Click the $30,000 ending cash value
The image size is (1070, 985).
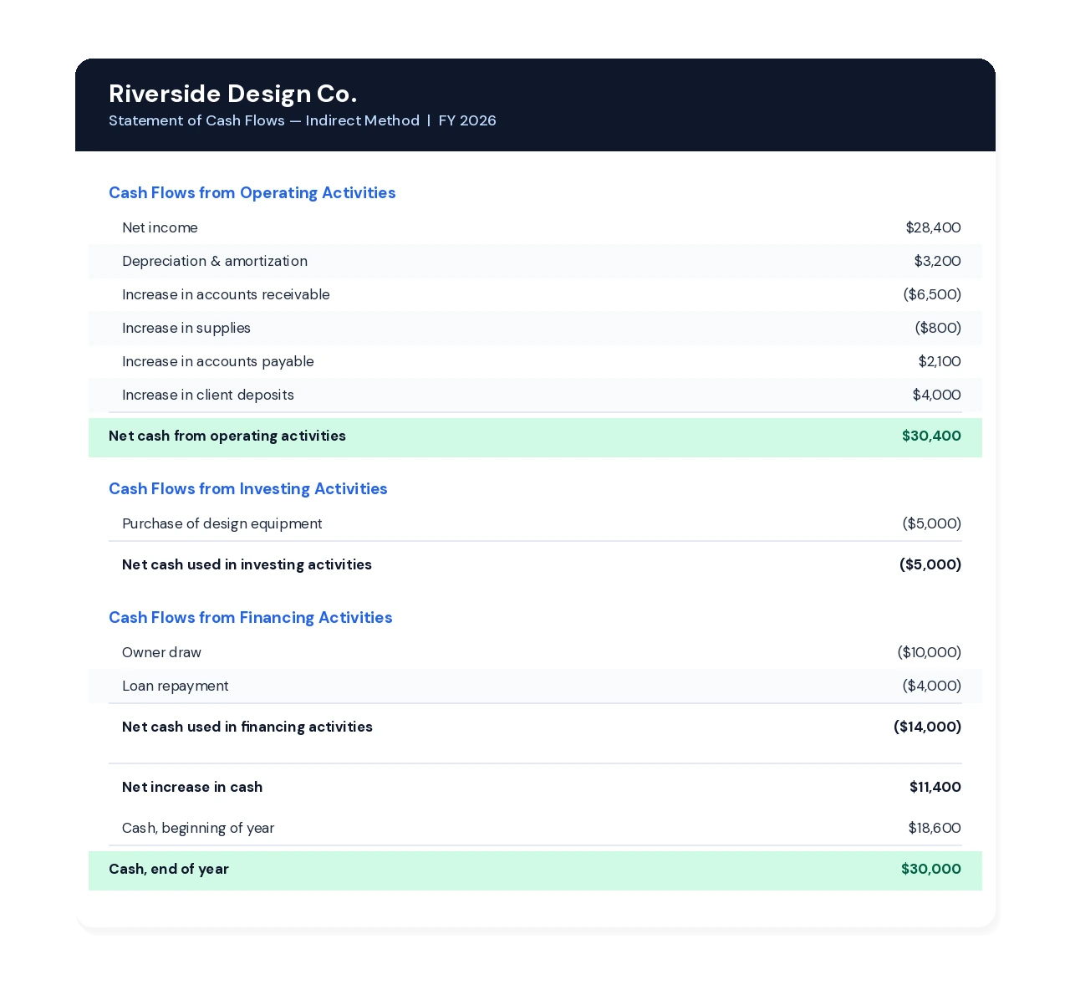(931, 869)
